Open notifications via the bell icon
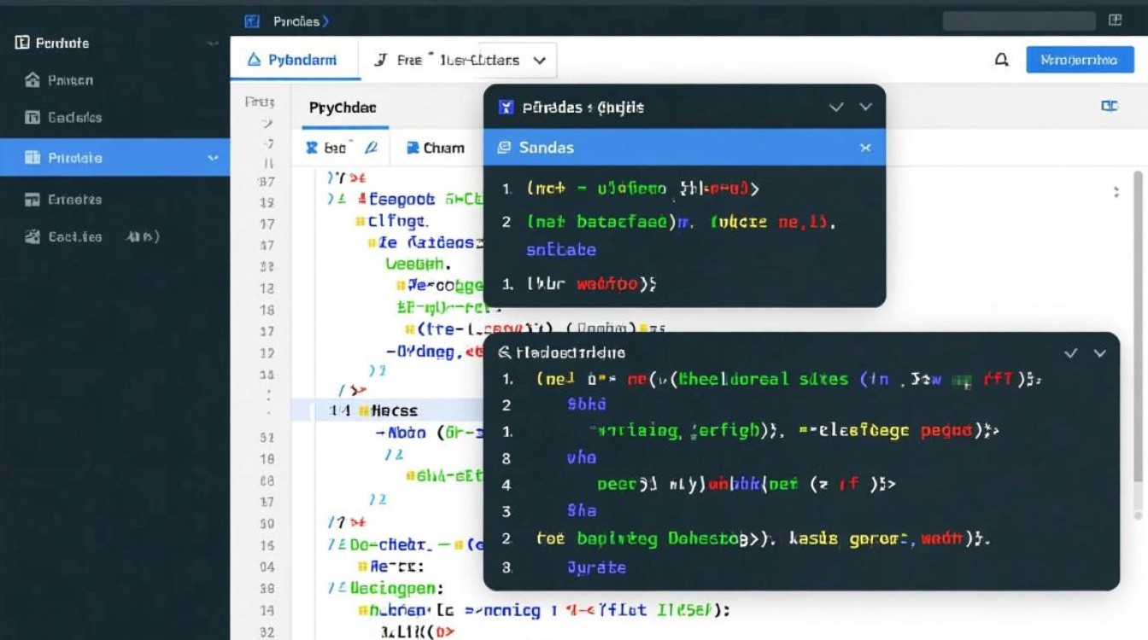 click(x=1002, y=60)
